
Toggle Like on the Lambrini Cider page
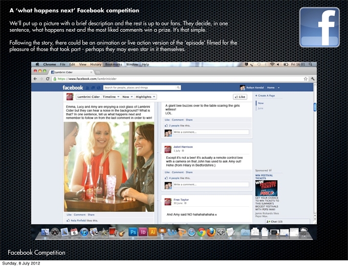pyautogui.click(x=240, y=97)
